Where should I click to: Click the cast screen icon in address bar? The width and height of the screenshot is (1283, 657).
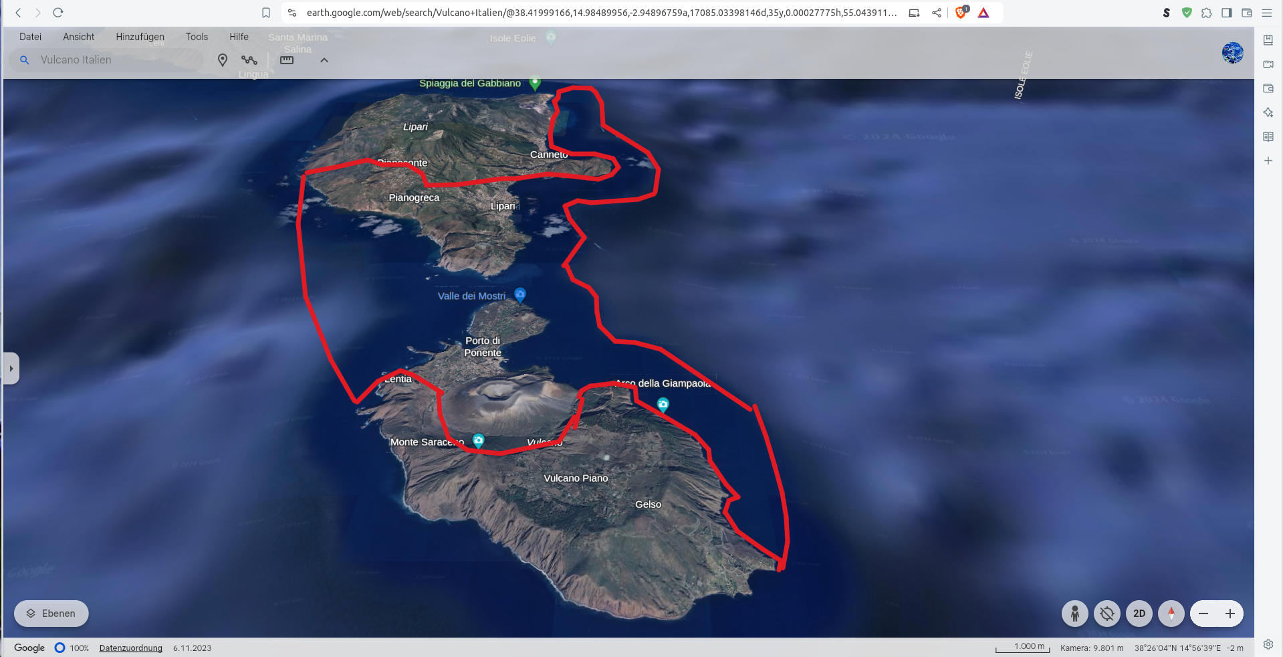tap(914, 13)
